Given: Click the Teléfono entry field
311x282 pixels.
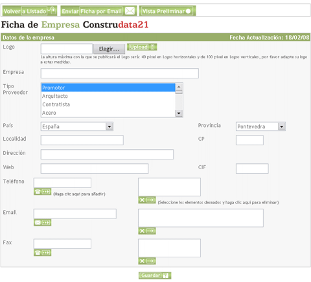Looking at the screenshot, I should [x=62, y=183].
